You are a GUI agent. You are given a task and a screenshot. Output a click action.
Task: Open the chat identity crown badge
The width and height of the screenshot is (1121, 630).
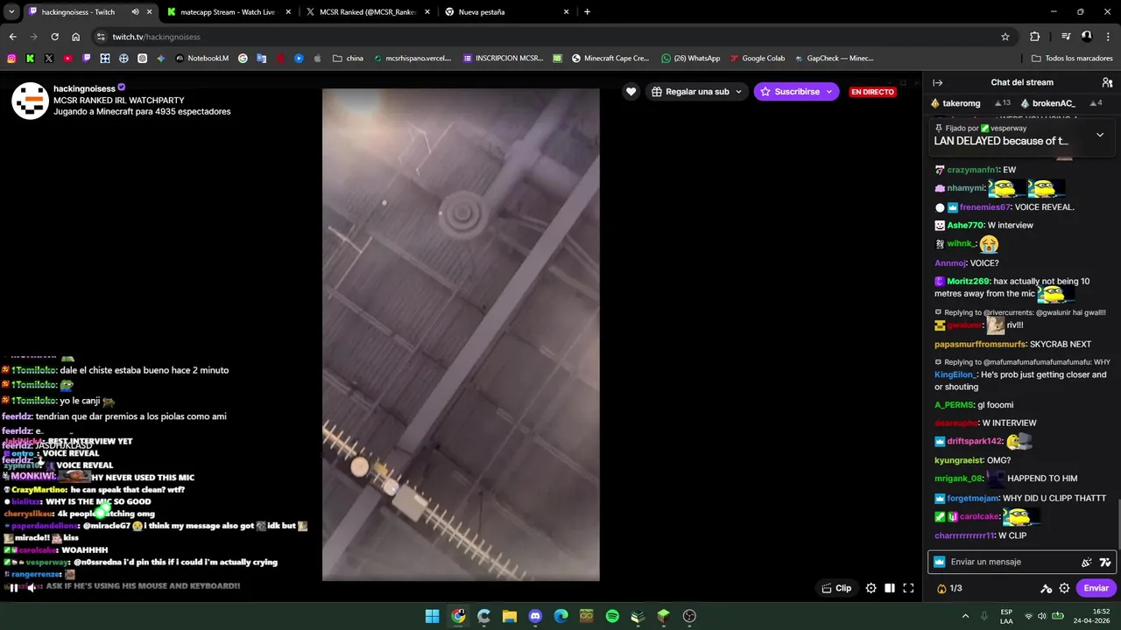pyautogui.click(x=940, y=562)
